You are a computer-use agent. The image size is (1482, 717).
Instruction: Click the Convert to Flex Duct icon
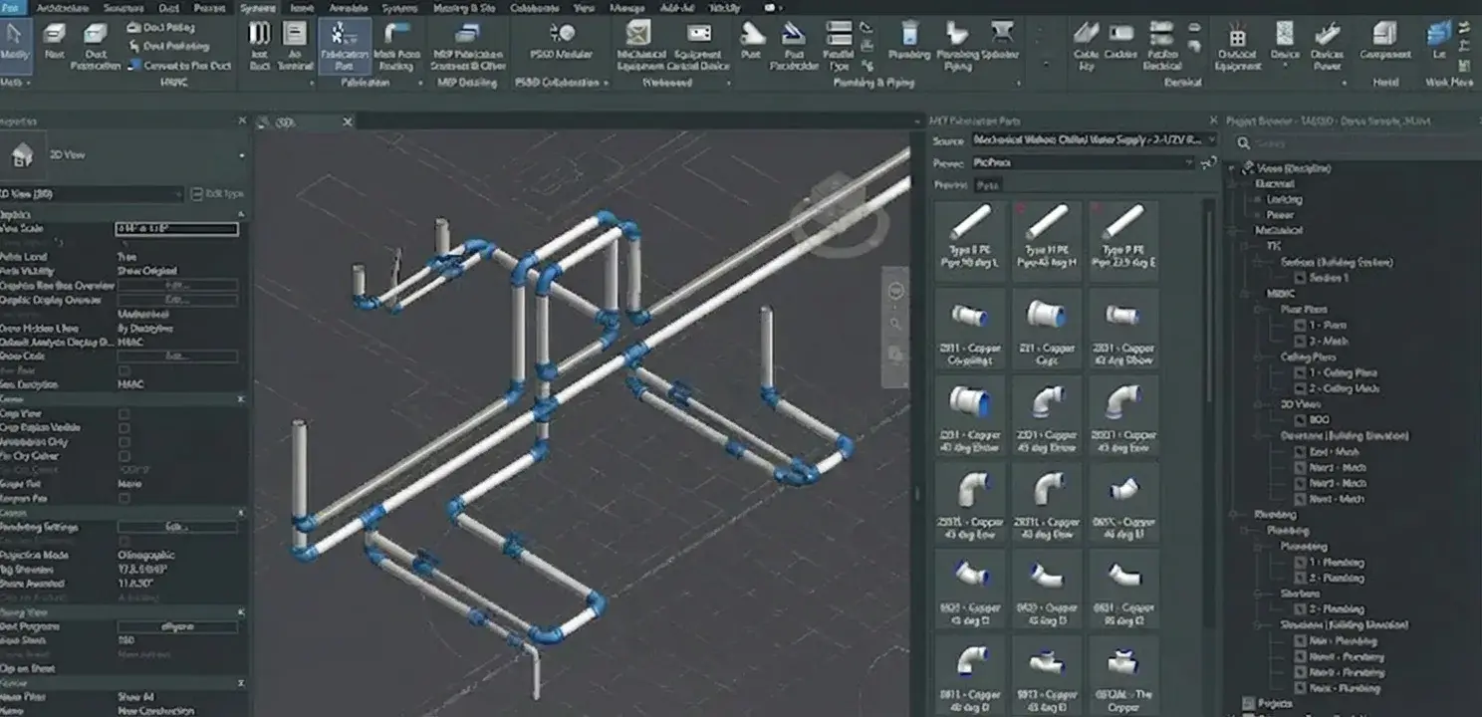tap(134, 66)
